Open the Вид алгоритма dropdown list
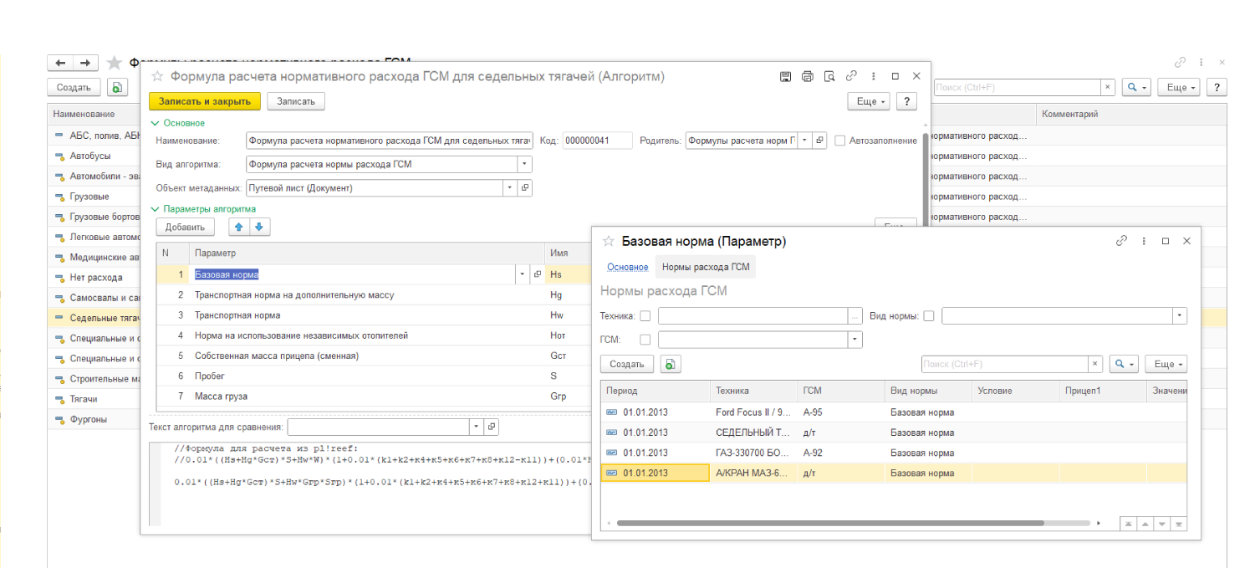The width and height of the screenshot is (1255, 568). (x=524, y=164)
